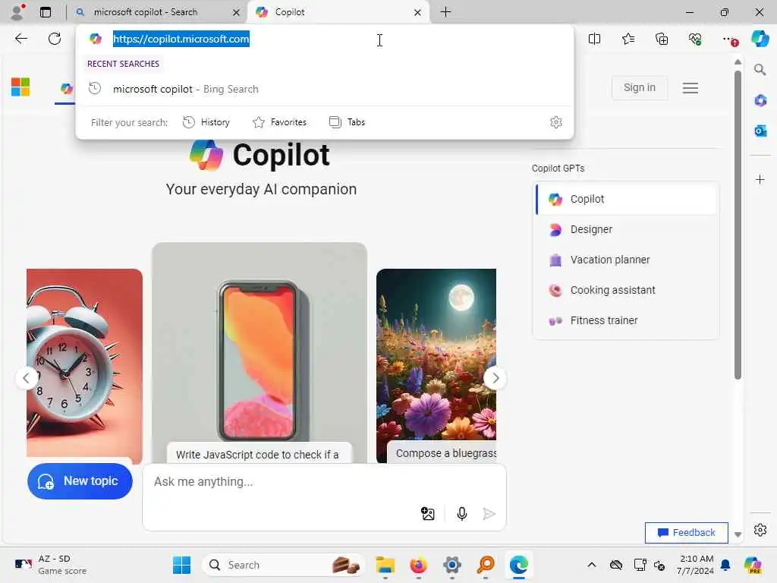Select the Vacation planner GPT
777x583 pixels.
pyautogui.click(x=626, y=260)
